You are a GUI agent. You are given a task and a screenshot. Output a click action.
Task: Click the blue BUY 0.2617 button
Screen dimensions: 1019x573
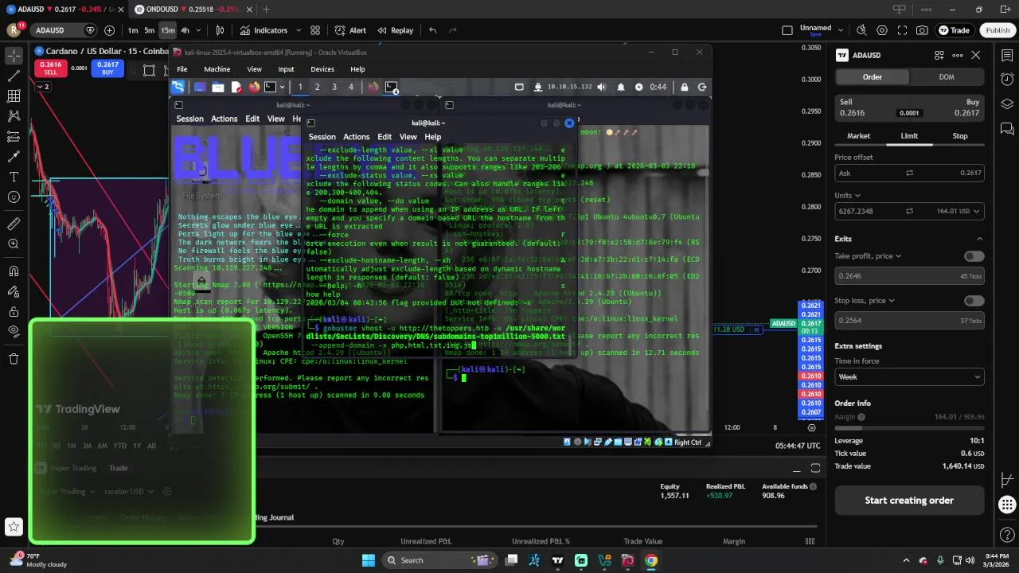(107, 68)
